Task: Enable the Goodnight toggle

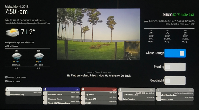Action: point(175,80)
